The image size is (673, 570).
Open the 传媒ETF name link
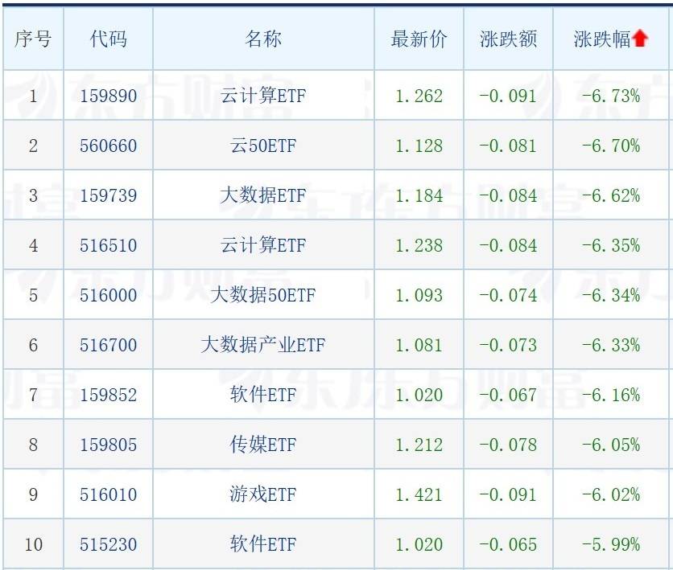coord(263,445)
